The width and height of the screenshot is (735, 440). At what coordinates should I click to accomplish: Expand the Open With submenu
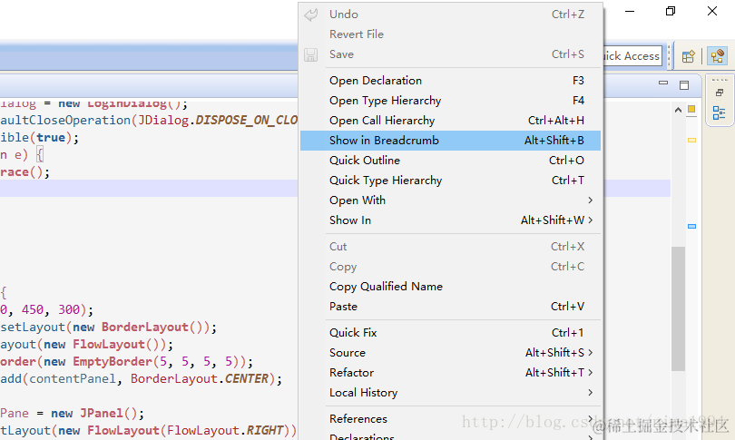[450, 200]
